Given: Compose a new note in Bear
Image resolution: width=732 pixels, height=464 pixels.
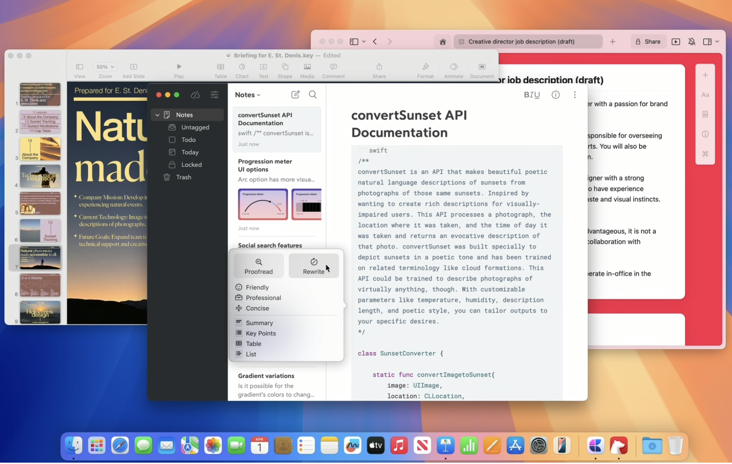Looking at the screenshot, I should 295,95.
